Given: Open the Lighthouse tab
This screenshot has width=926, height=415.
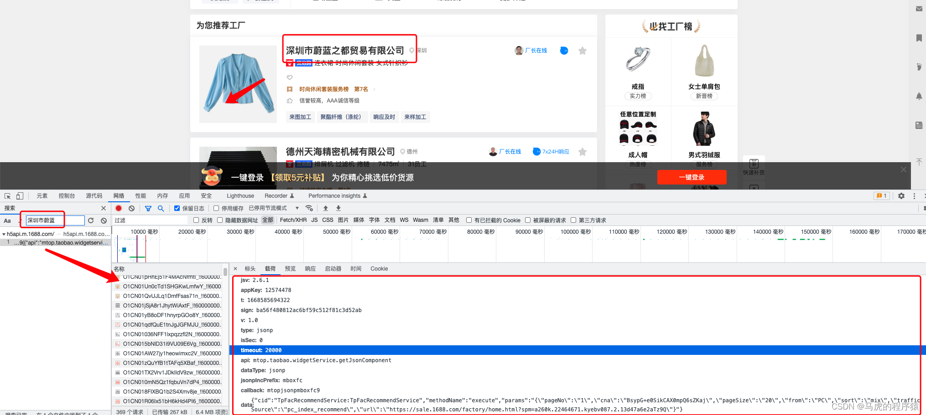Looking at the screenshot, I should point(240,196).
